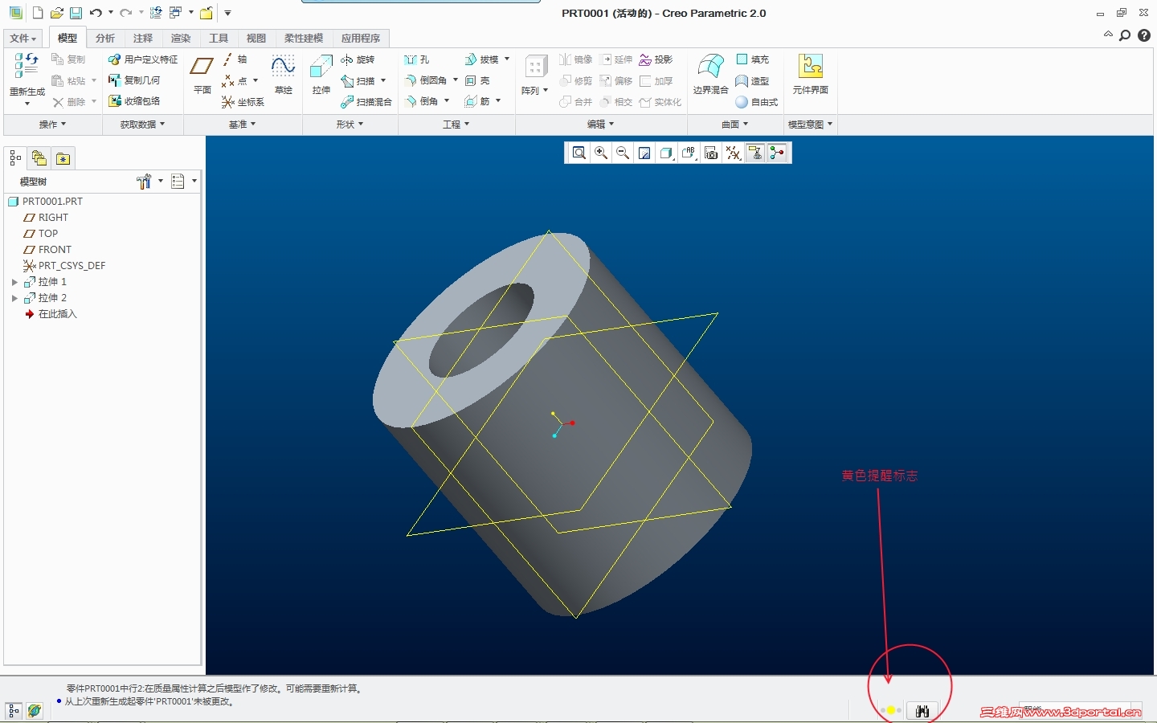Switch to the 工具 tab
Viewport: 1157px width, 723px height.
point(219,39)
